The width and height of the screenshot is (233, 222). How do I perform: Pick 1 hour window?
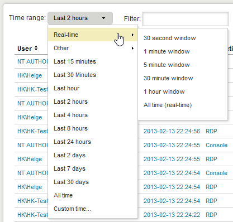pyautogui.click(x=164, y=91)
